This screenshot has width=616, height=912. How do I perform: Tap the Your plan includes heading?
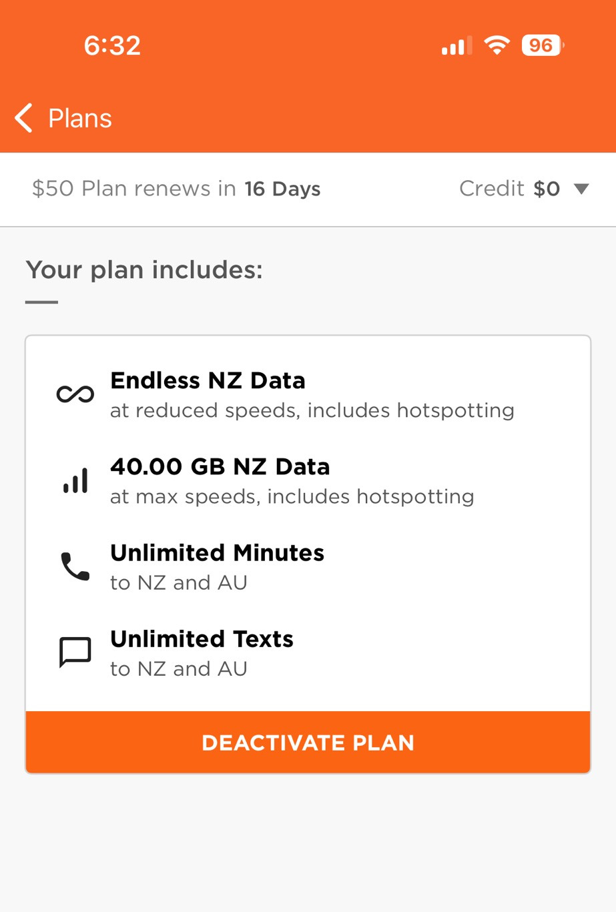pos(144,270)
